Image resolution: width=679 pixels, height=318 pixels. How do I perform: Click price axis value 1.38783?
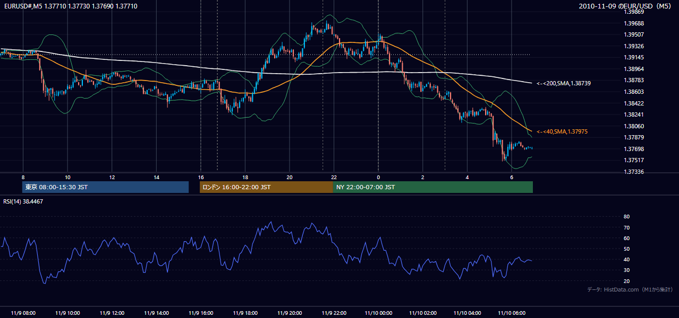[x=633, y=80]
